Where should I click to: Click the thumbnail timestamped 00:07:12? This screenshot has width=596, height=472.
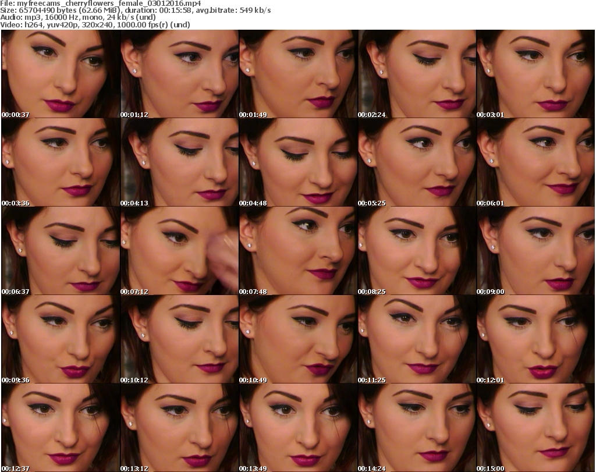[179, 251]
